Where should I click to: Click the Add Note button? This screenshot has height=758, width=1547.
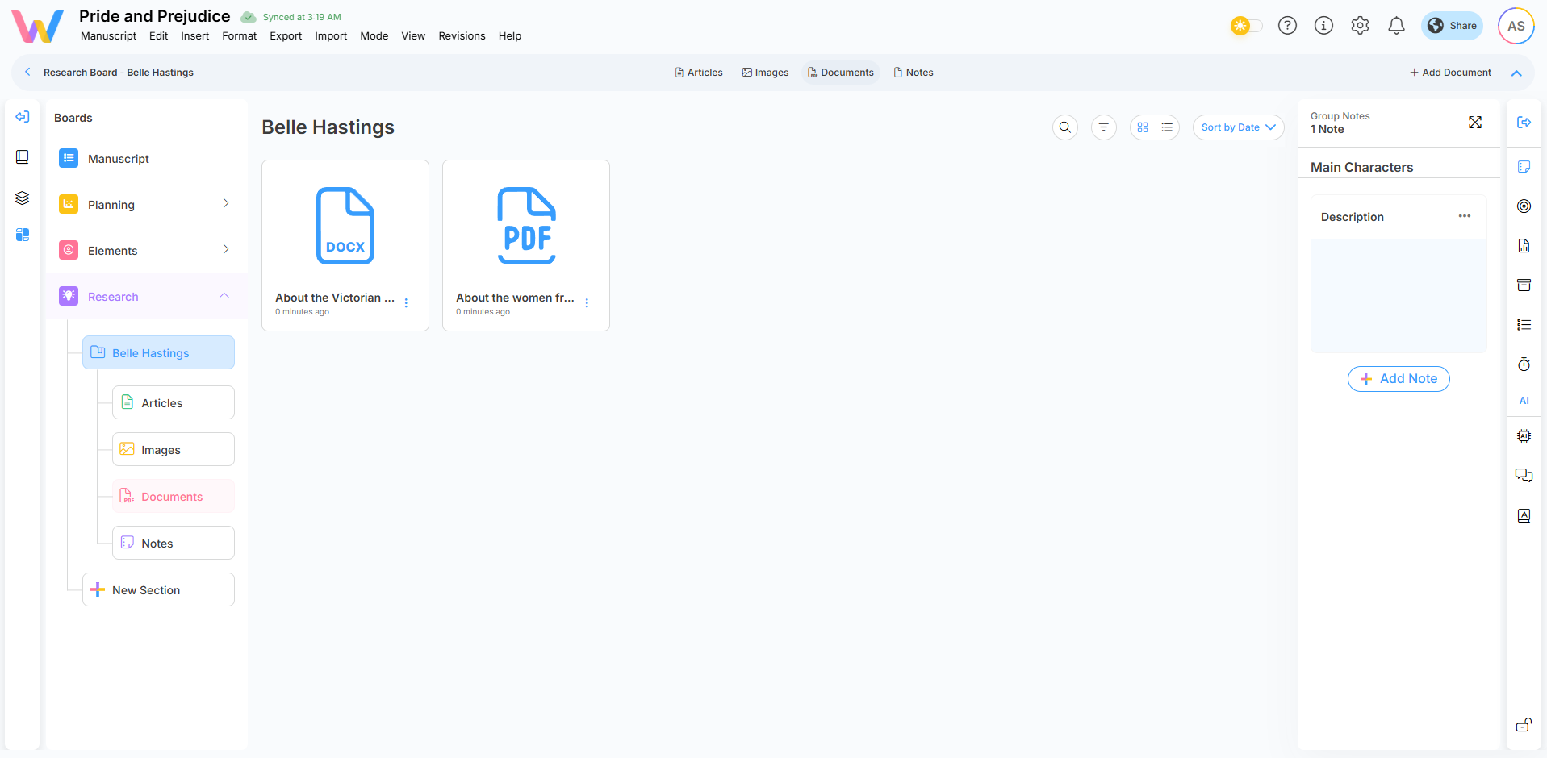(1399, 379)
